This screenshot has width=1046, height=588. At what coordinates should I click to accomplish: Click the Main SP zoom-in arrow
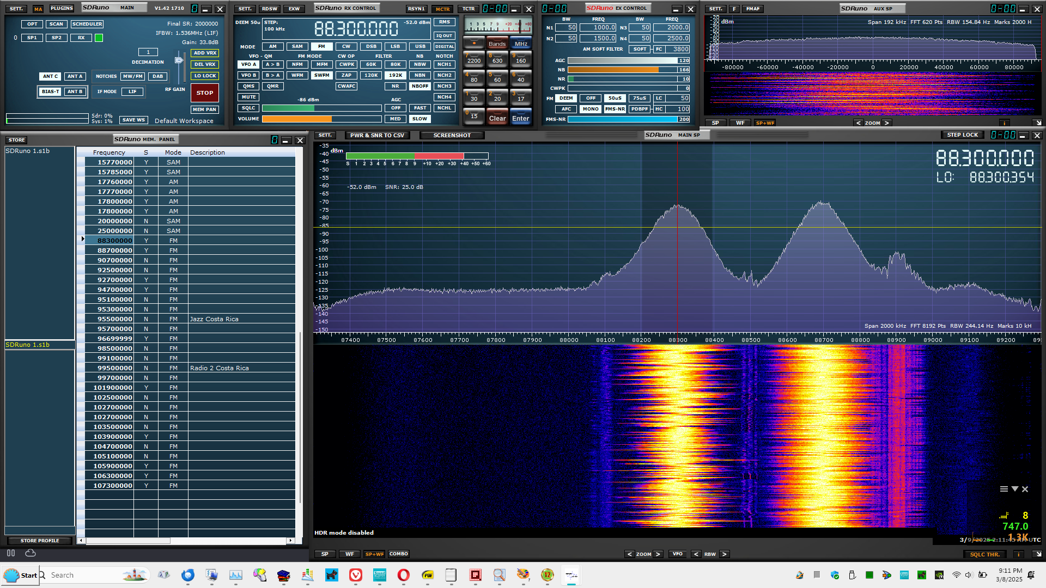point(658,554)
